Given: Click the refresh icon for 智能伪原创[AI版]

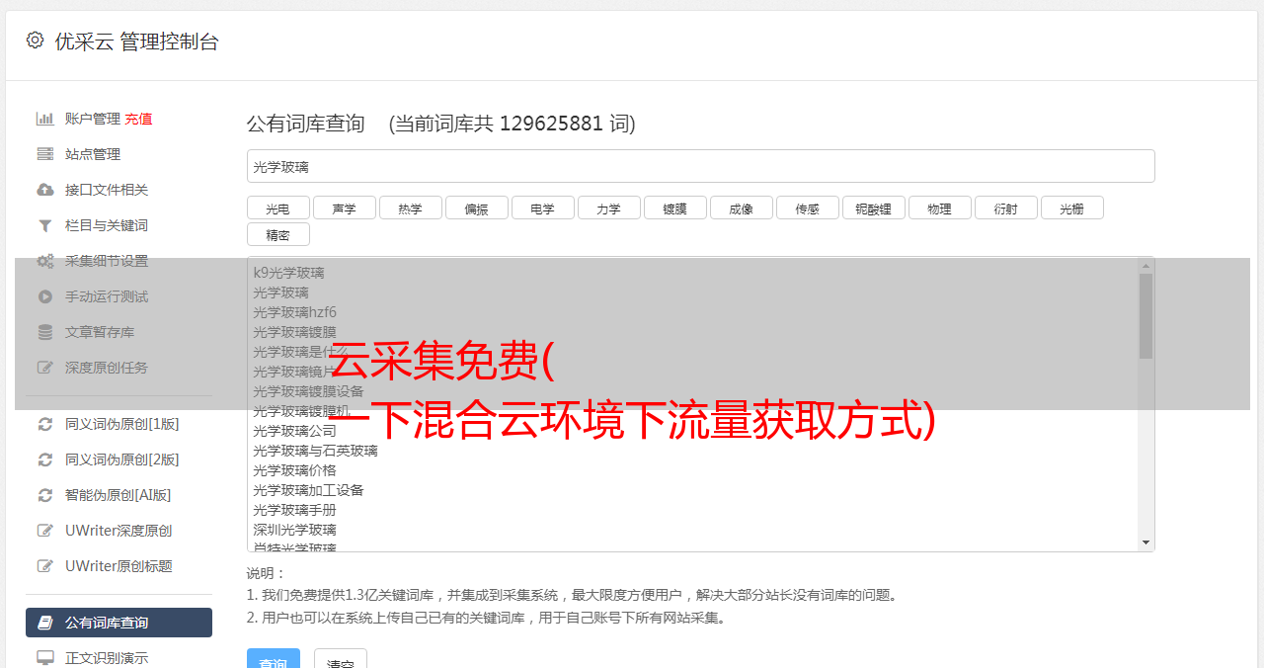Looking at the screenshot, I should (44, 495).
